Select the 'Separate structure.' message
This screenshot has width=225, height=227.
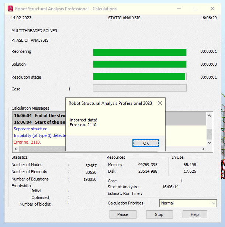tap(31, 129)
